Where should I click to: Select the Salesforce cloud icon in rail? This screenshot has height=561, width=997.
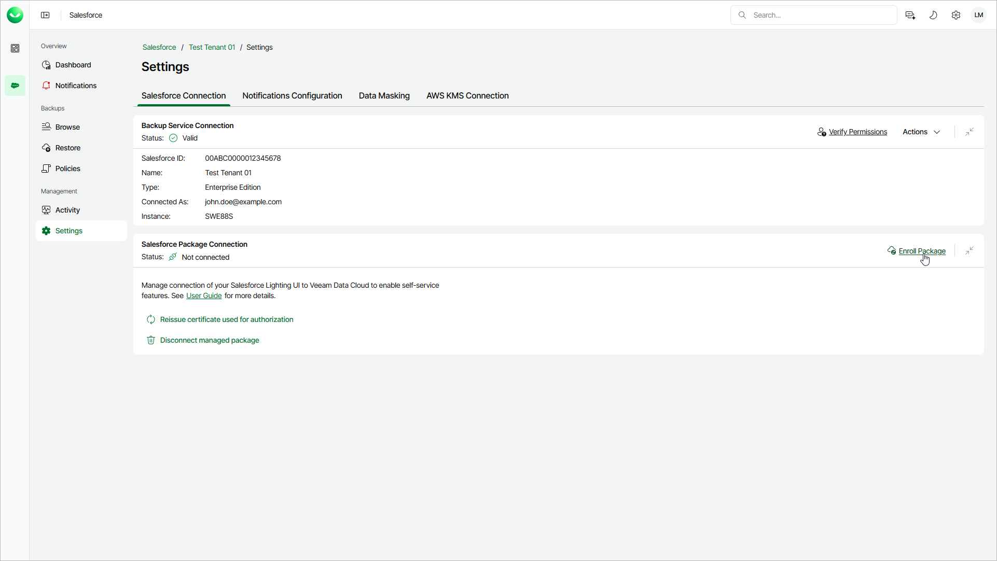point(15,86)
